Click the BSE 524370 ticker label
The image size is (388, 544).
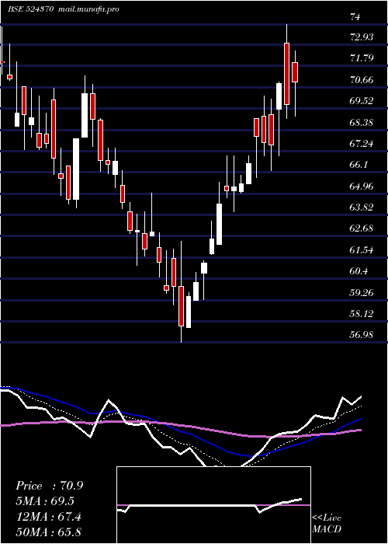tap(31, 9)
